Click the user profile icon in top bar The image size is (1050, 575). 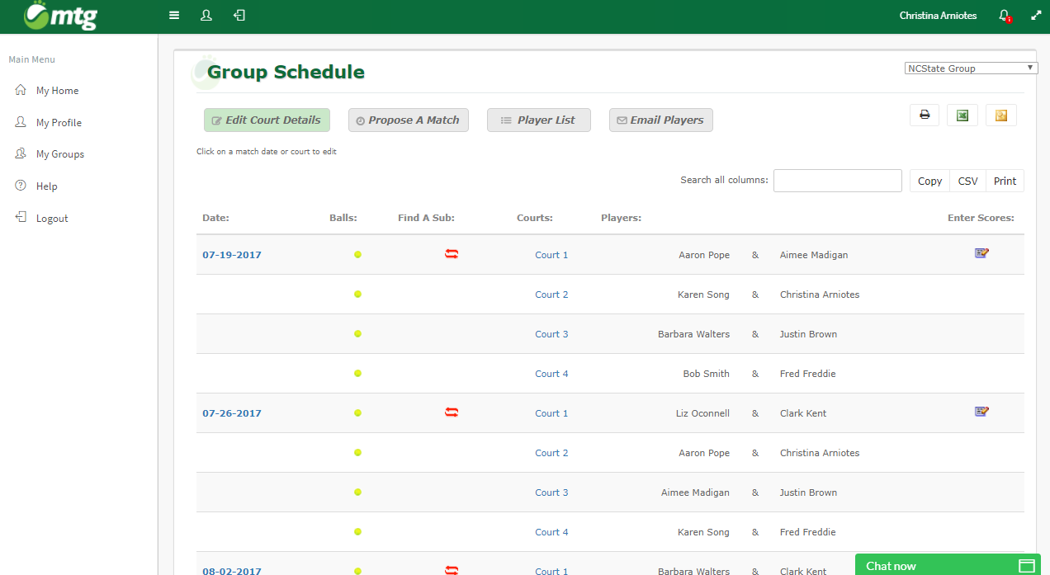206,16
